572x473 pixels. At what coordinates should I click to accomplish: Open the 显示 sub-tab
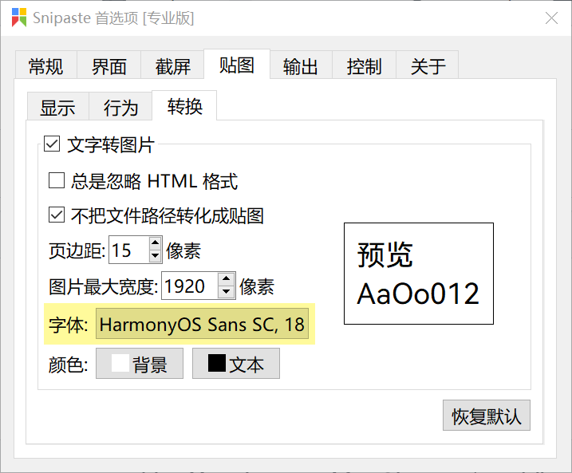(x=58, y=107)
